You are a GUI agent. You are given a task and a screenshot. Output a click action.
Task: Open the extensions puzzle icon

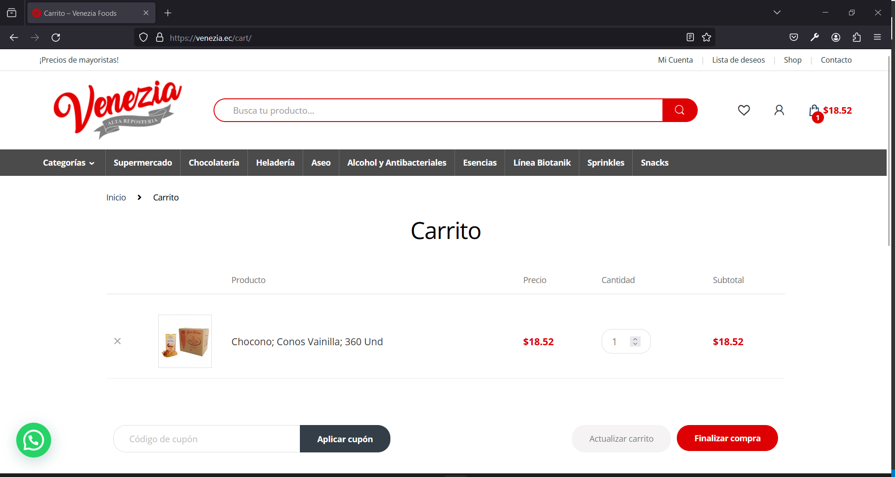[856, 38]
